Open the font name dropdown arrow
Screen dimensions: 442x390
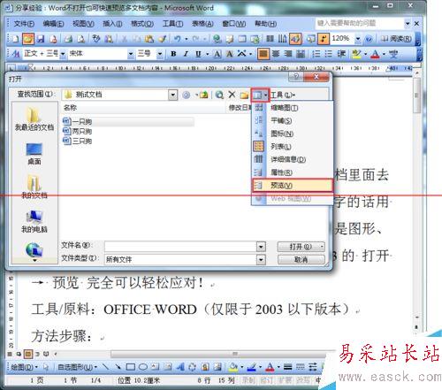(x=131, y=54)
